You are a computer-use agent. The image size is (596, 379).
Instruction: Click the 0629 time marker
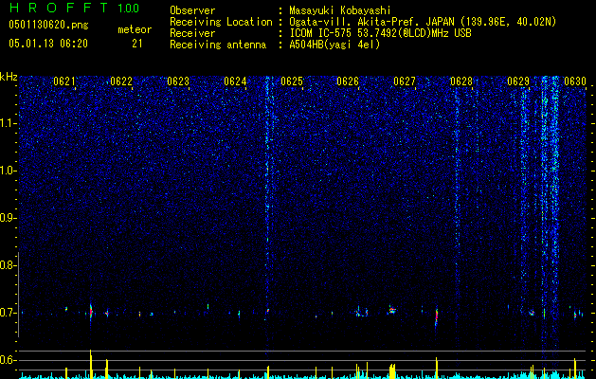point(518,81)
